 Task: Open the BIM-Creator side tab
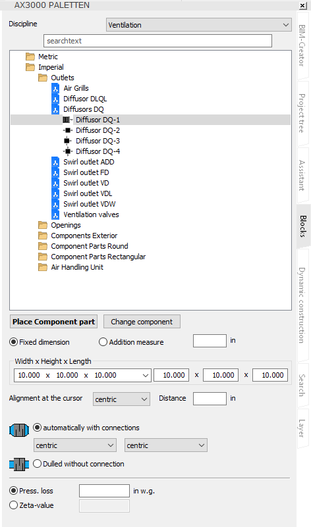(302, 45)
